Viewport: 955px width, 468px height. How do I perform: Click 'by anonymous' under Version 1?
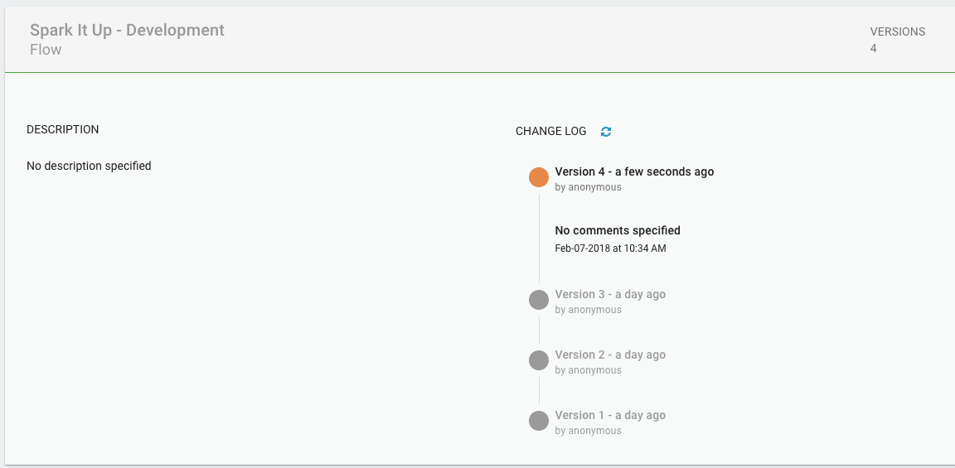[x=588, y=431]
